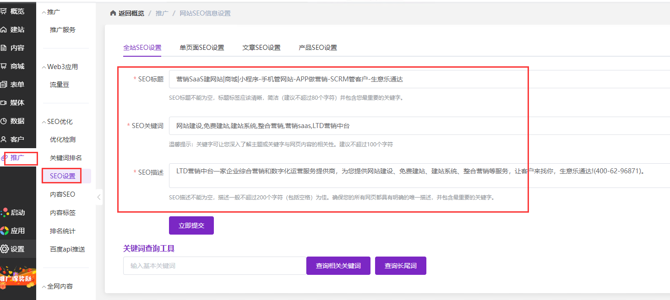Switch to the 单页面SEO设置 tab
Viewport: 670px width, 300px height.
click(x=202, y=48)
